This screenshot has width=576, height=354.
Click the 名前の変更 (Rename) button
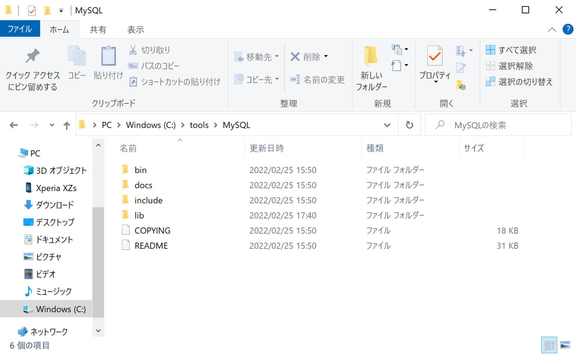(x=318, y=80)
